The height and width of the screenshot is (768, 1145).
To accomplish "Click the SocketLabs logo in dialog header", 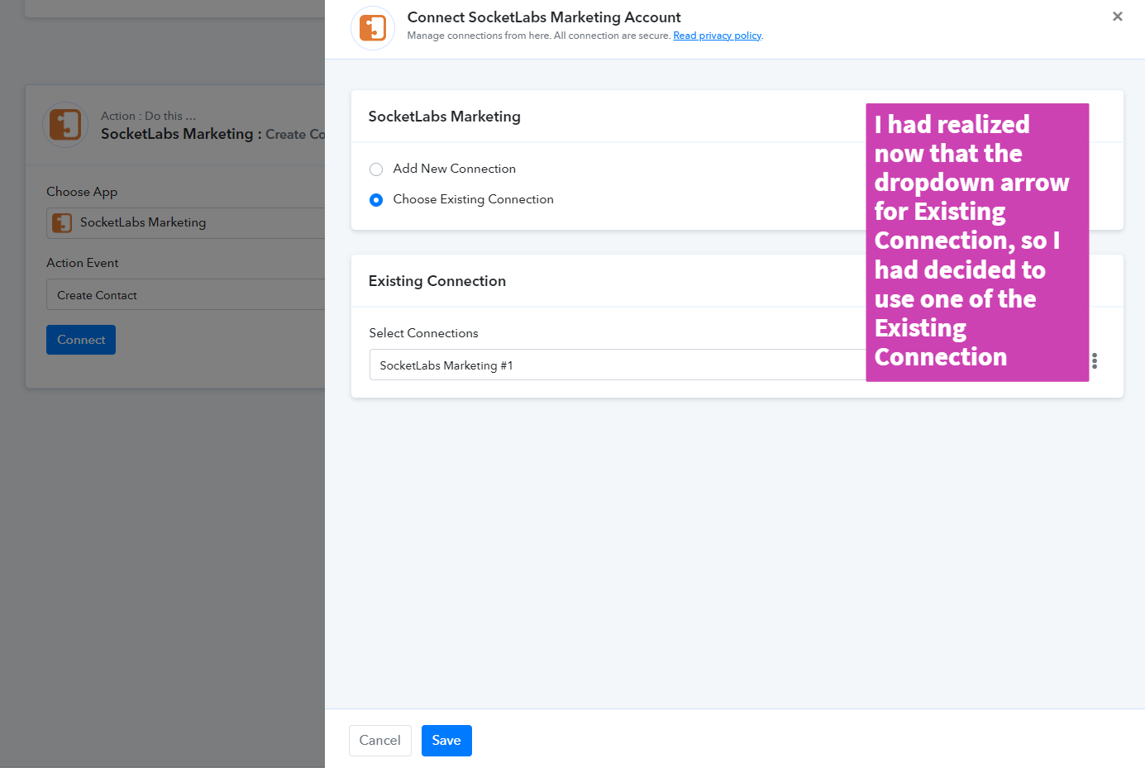I will (373, 27).
